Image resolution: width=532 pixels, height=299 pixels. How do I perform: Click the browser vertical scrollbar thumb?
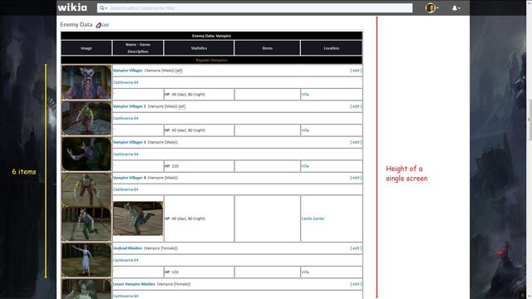pyautogui.click(x=529, y=120)
